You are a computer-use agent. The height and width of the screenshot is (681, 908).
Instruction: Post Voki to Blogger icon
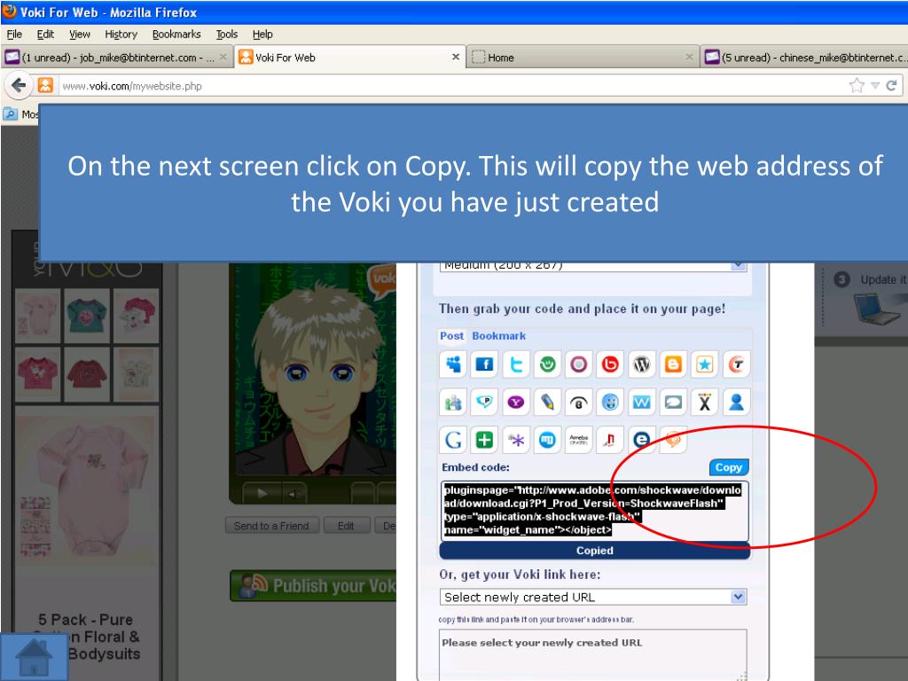[x=673, y=364]
